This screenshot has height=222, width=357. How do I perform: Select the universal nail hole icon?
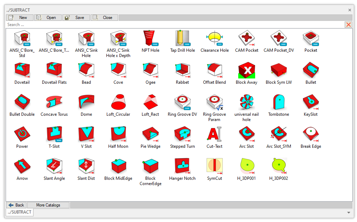click(x=247, y=102)
